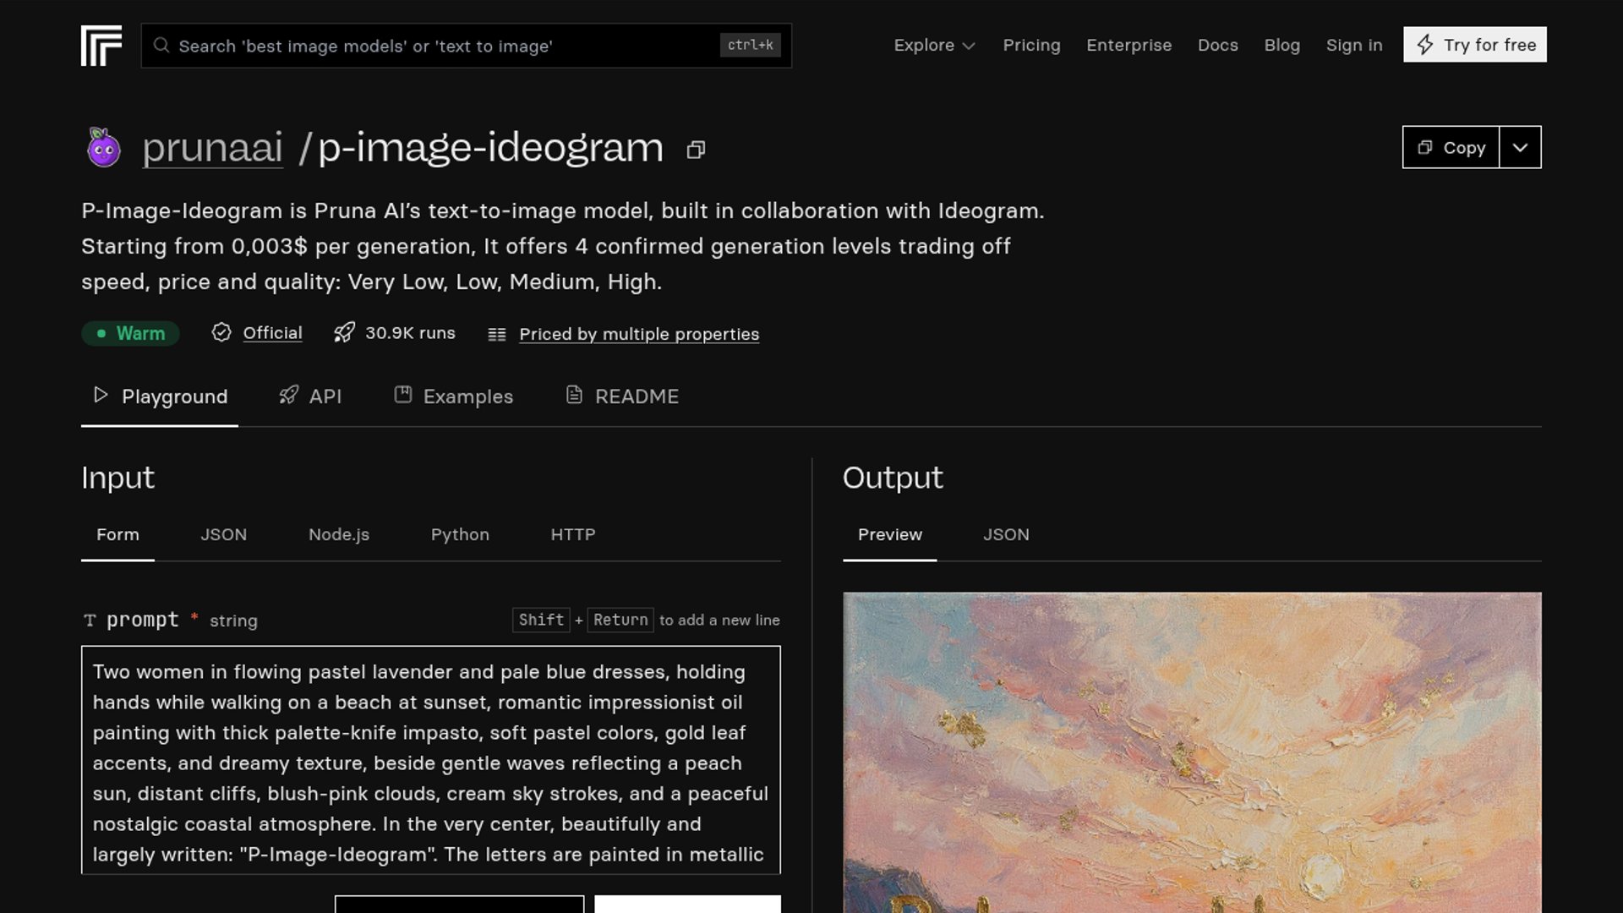
Task: Click Sign in
Action: (x=1353, y=45)
